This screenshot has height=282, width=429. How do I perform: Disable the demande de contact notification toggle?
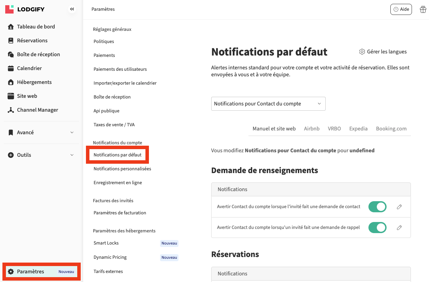pyautogui.click(x=377, y=207)
